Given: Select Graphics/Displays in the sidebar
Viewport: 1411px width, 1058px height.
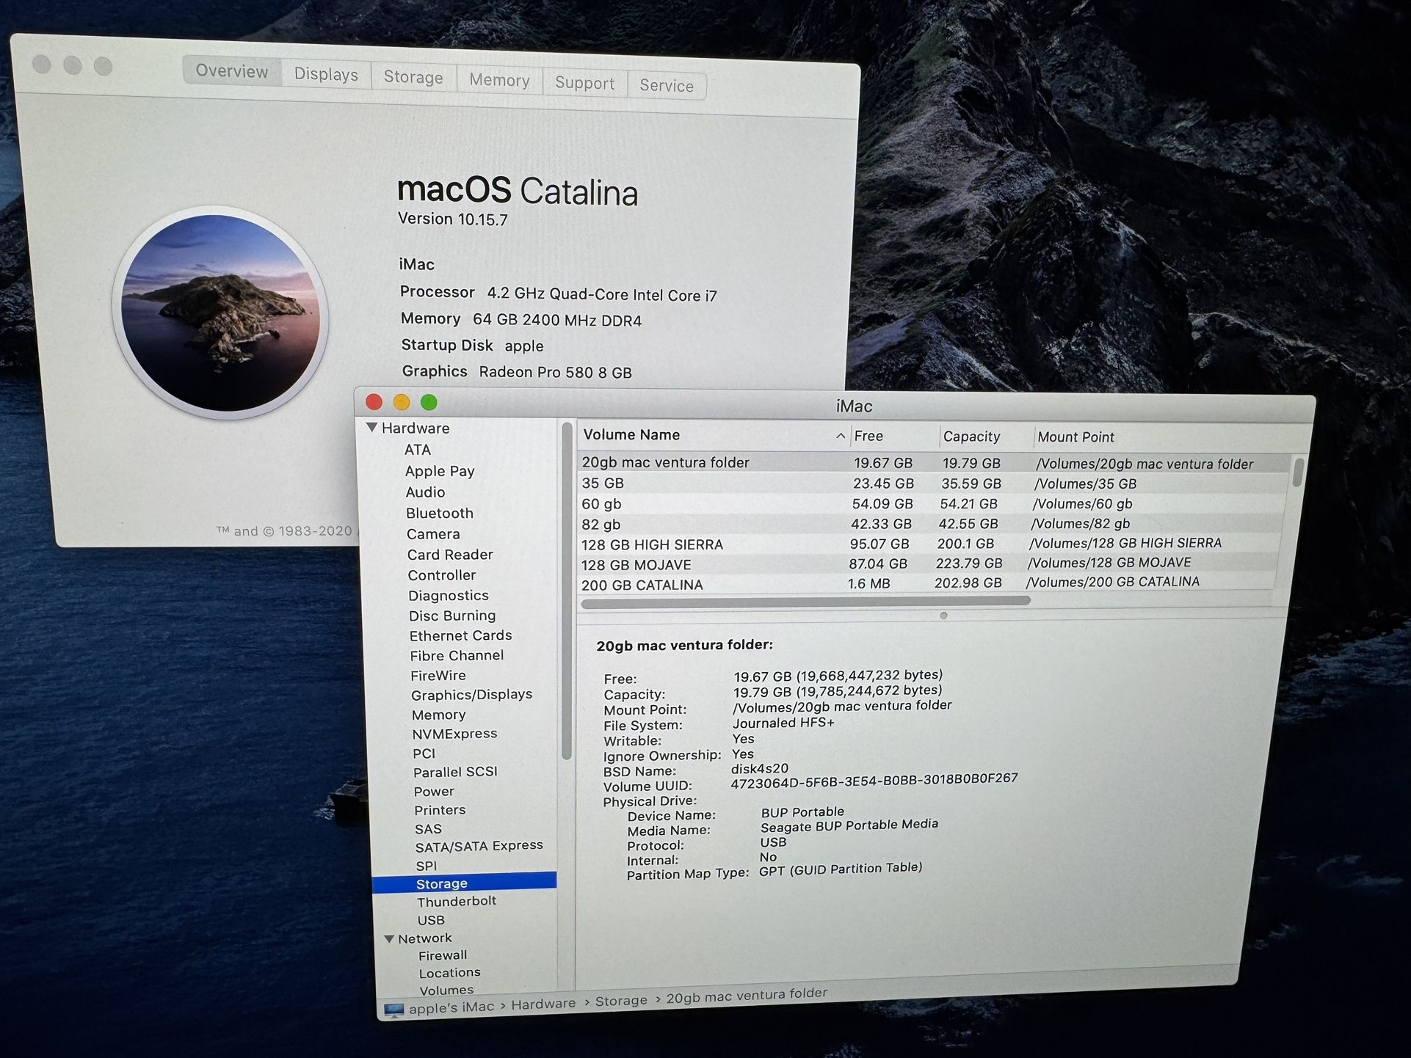Looking at the screenshot, I should (471, 694).
